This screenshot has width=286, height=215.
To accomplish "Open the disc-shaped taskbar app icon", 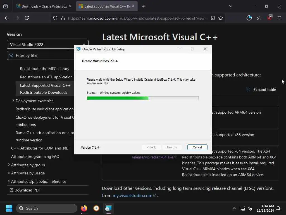I will coord(96,208).
